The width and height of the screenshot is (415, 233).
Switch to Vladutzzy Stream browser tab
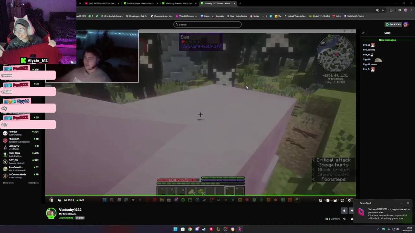click(x=179, y=3)
